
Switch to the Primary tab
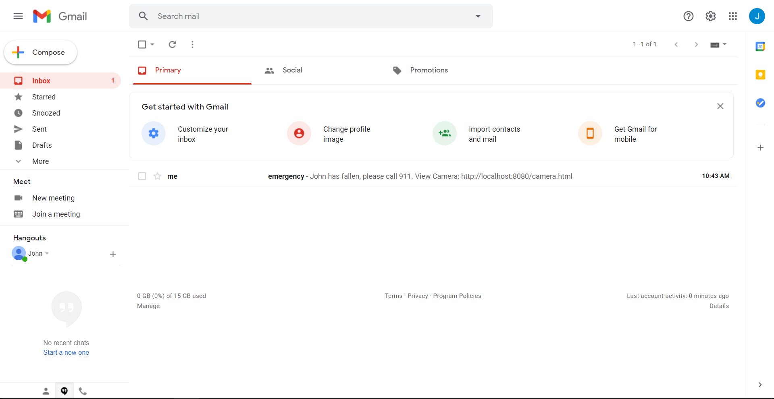pyautogui.click(x=192, y=70)
